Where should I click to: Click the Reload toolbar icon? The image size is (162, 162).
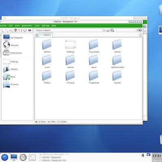20,30
